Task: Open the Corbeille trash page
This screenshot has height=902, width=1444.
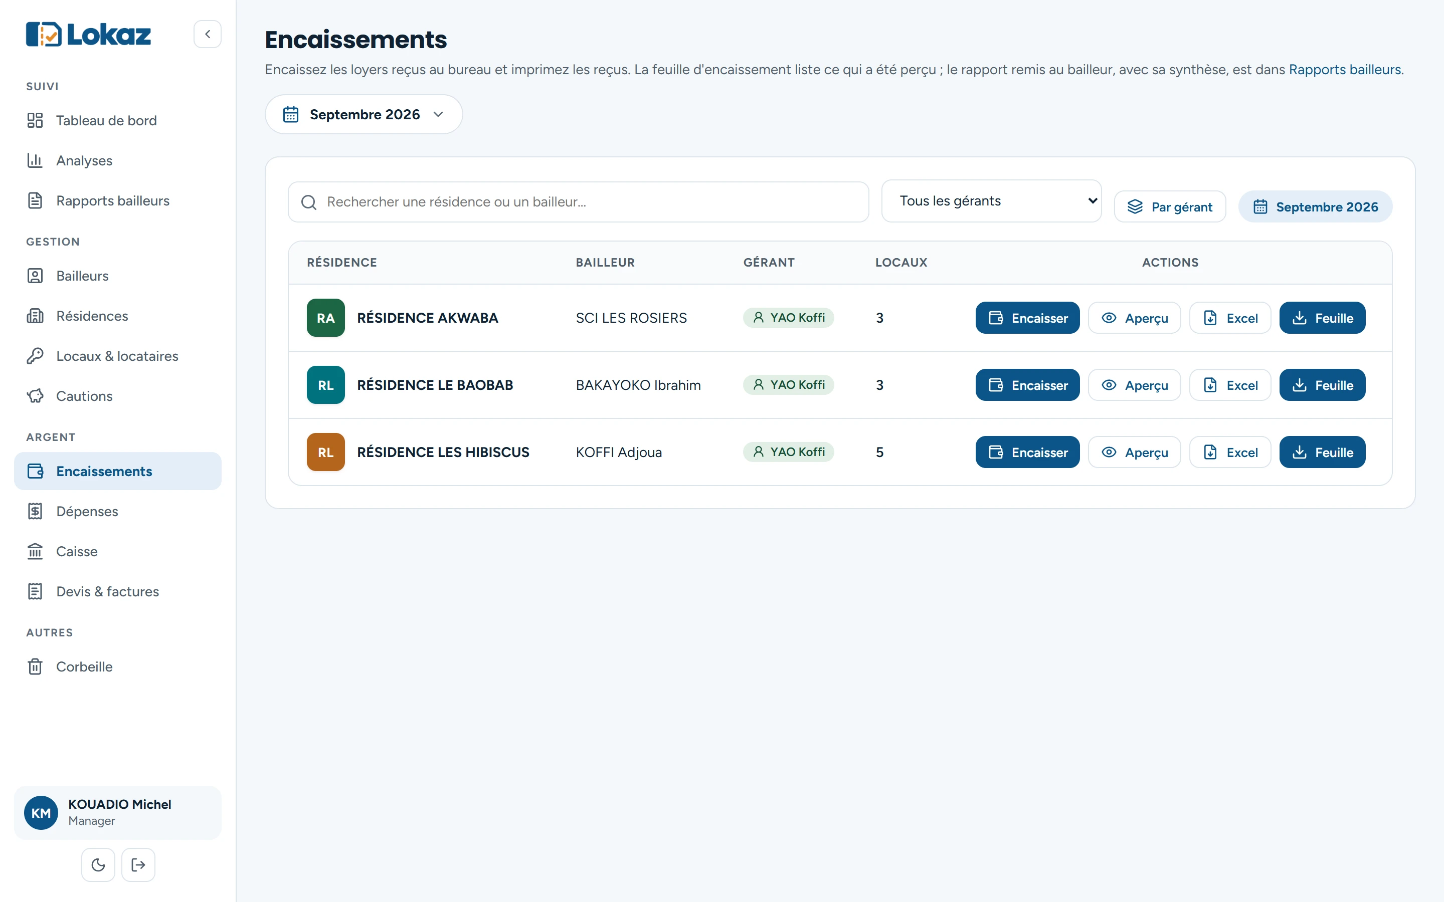Action: click(x=117, y=666)
